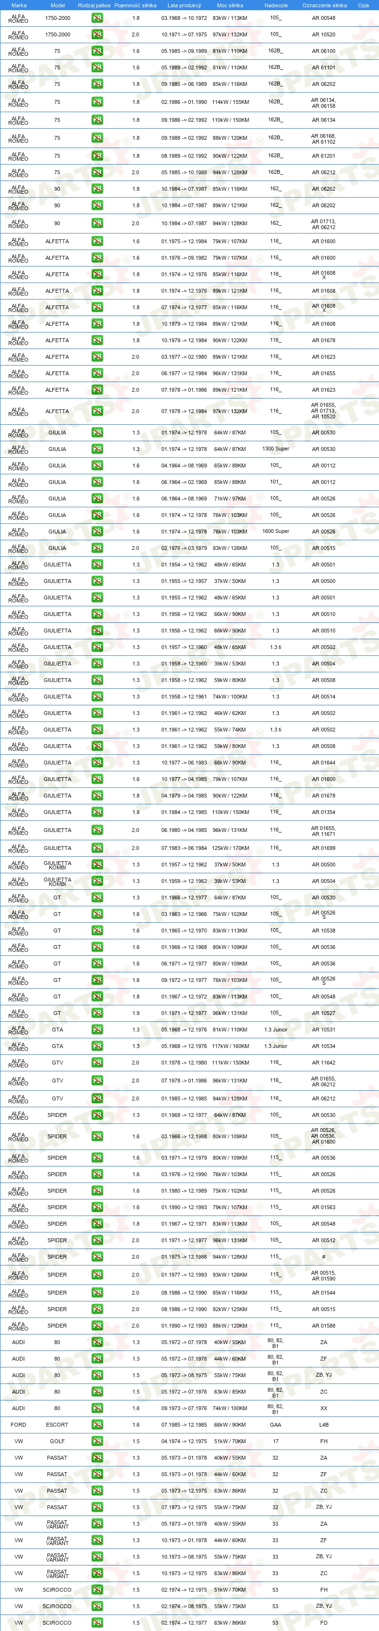The width and height of the screenshot is (379, 1631).
Task: Select the Pojemność silnika column header
Action: tap(135, 5)
